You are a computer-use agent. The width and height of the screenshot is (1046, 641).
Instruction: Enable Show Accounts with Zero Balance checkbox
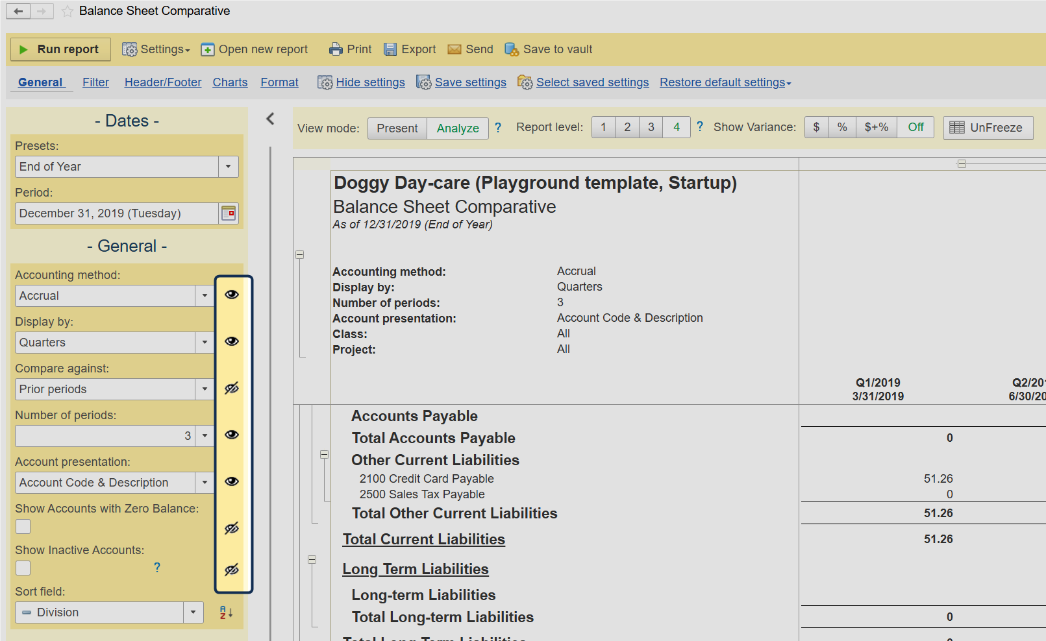[x=23, y=527]
